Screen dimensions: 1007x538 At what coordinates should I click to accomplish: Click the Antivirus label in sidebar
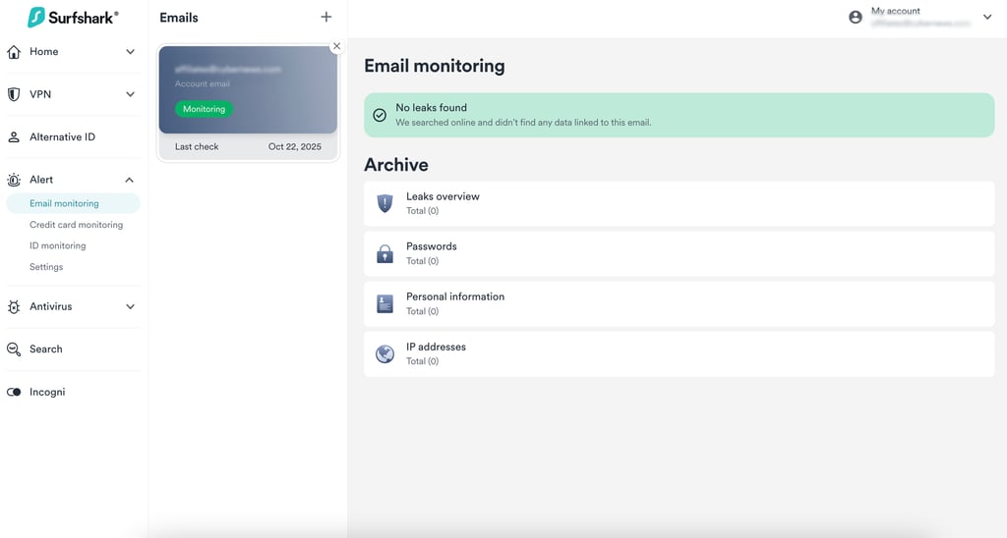click(51, 306)
